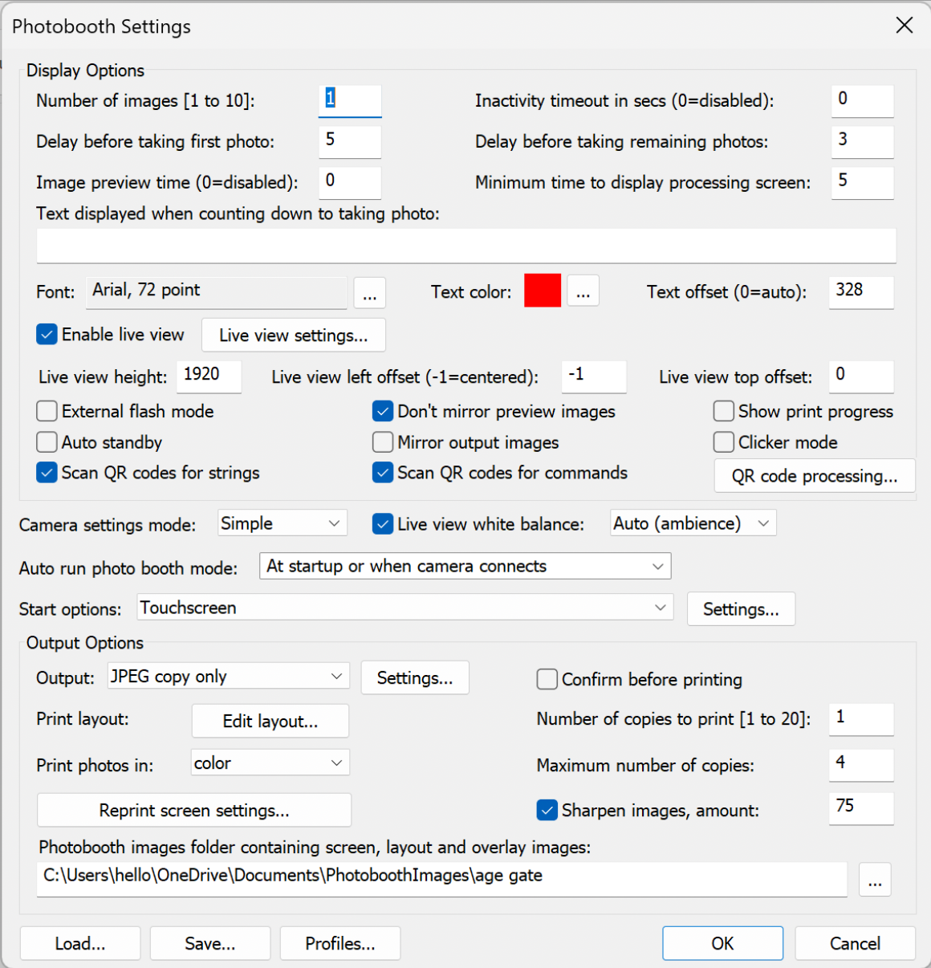Confirm settings with OK button
Screen dimensions: 931x968
[x=723, y=944]
